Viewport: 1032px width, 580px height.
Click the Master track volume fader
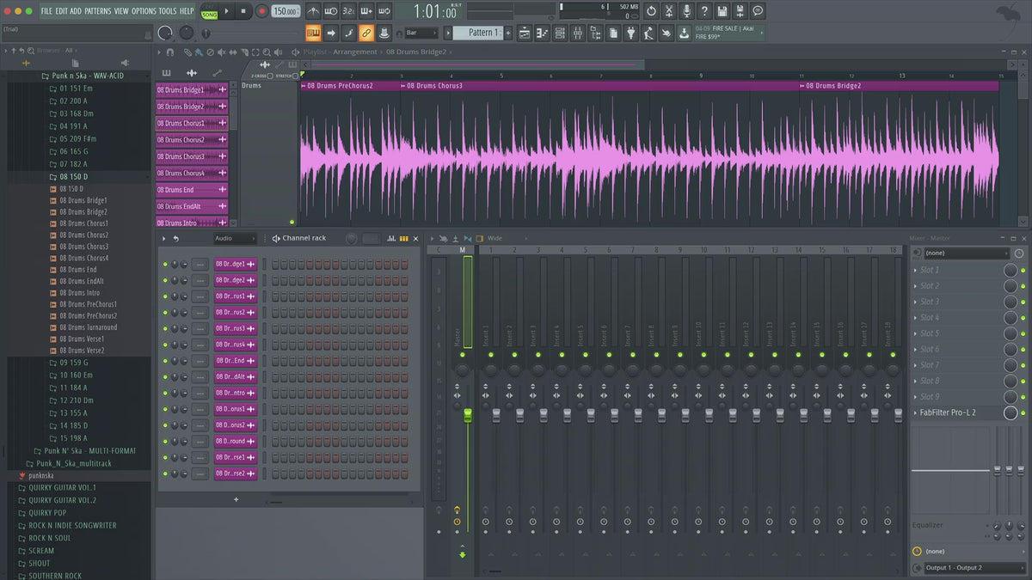tap(468, 416)
